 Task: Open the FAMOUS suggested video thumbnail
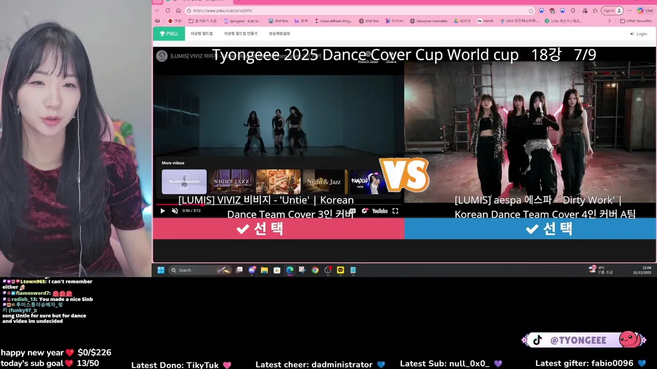click(369, 181)
